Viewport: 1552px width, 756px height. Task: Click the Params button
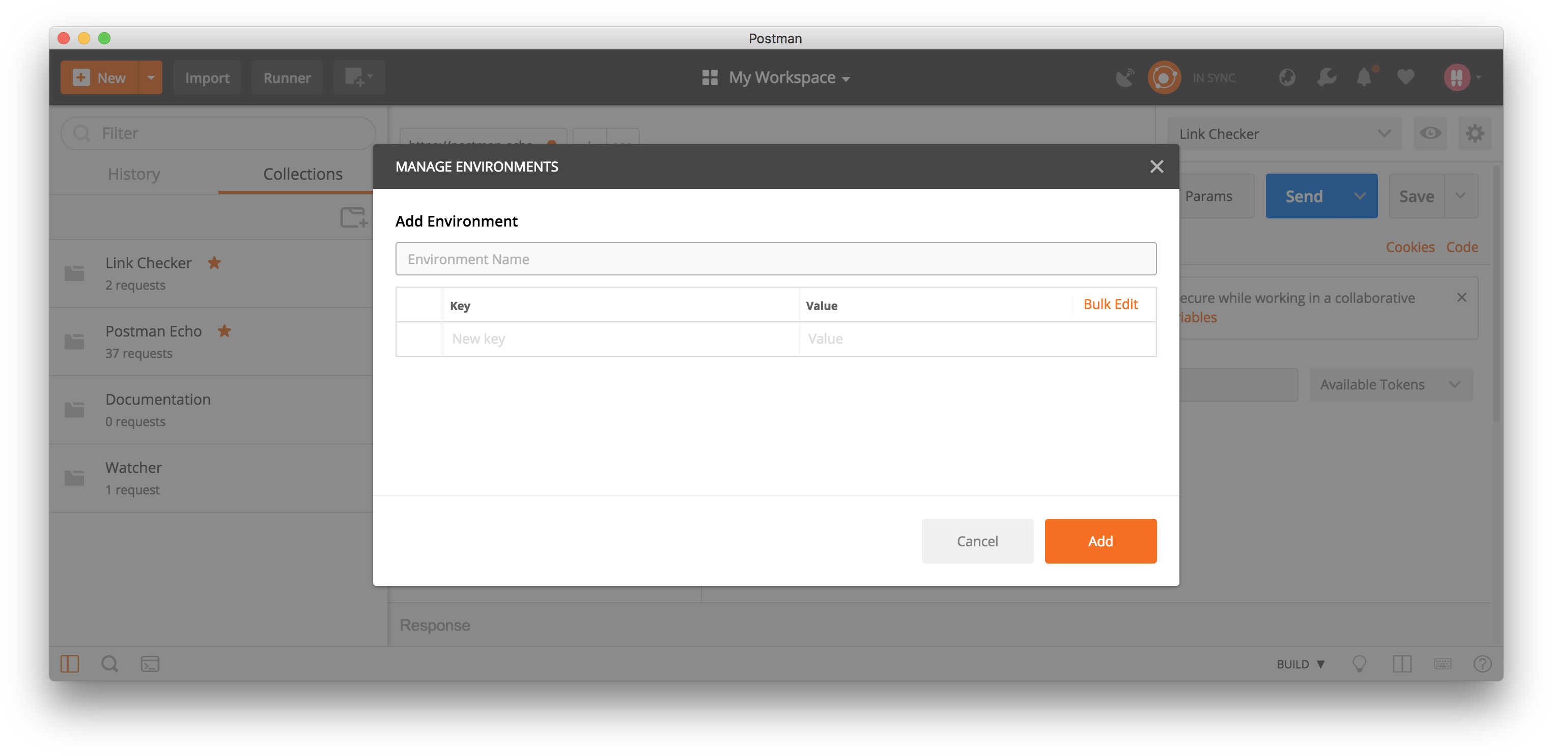pos(1216,196)
